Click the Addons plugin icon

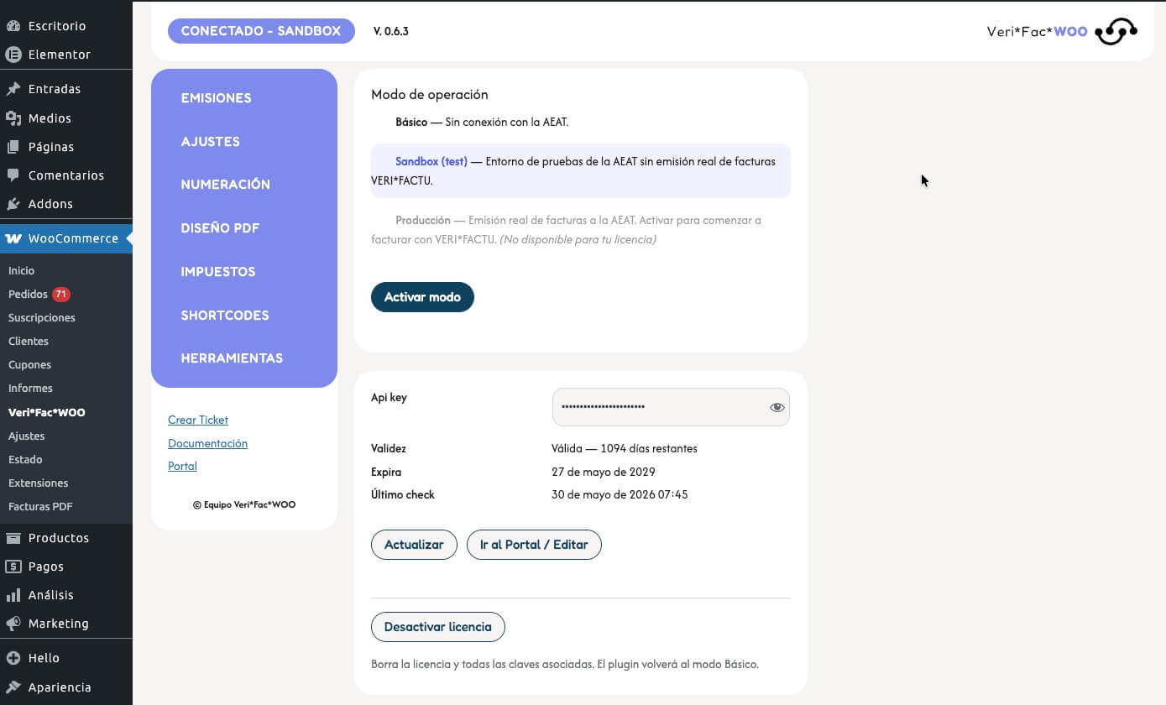[x=13, y=204]
